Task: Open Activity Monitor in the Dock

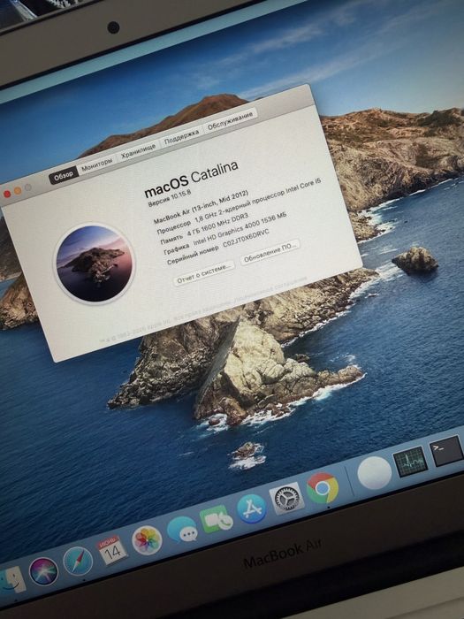Action: [x=410, y=462]
